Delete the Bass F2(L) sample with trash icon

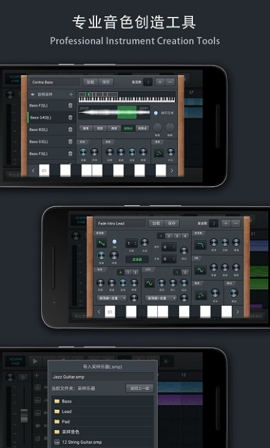point(70,105)
